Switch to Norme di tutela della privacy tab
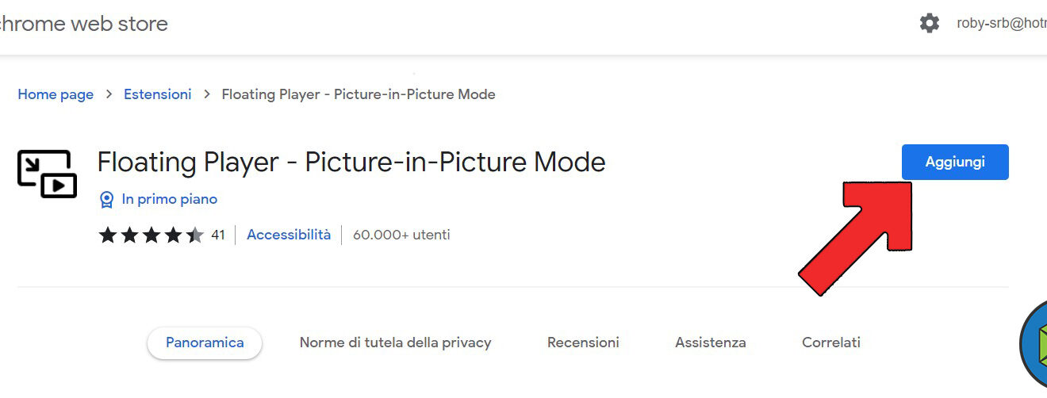This screenshot has width=1047, height=398. (x=395, y=343)
